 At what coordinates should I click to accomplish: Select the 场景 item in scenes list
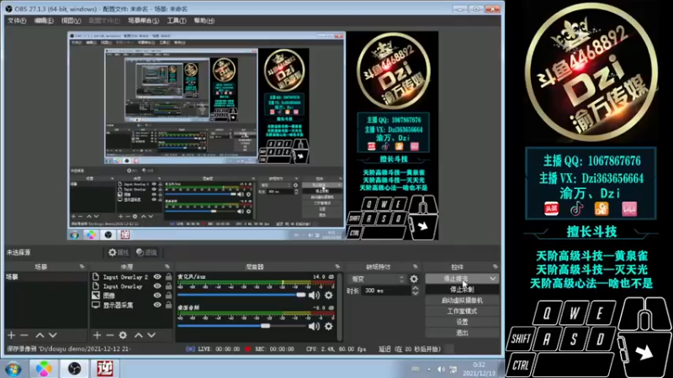point(46,277)
